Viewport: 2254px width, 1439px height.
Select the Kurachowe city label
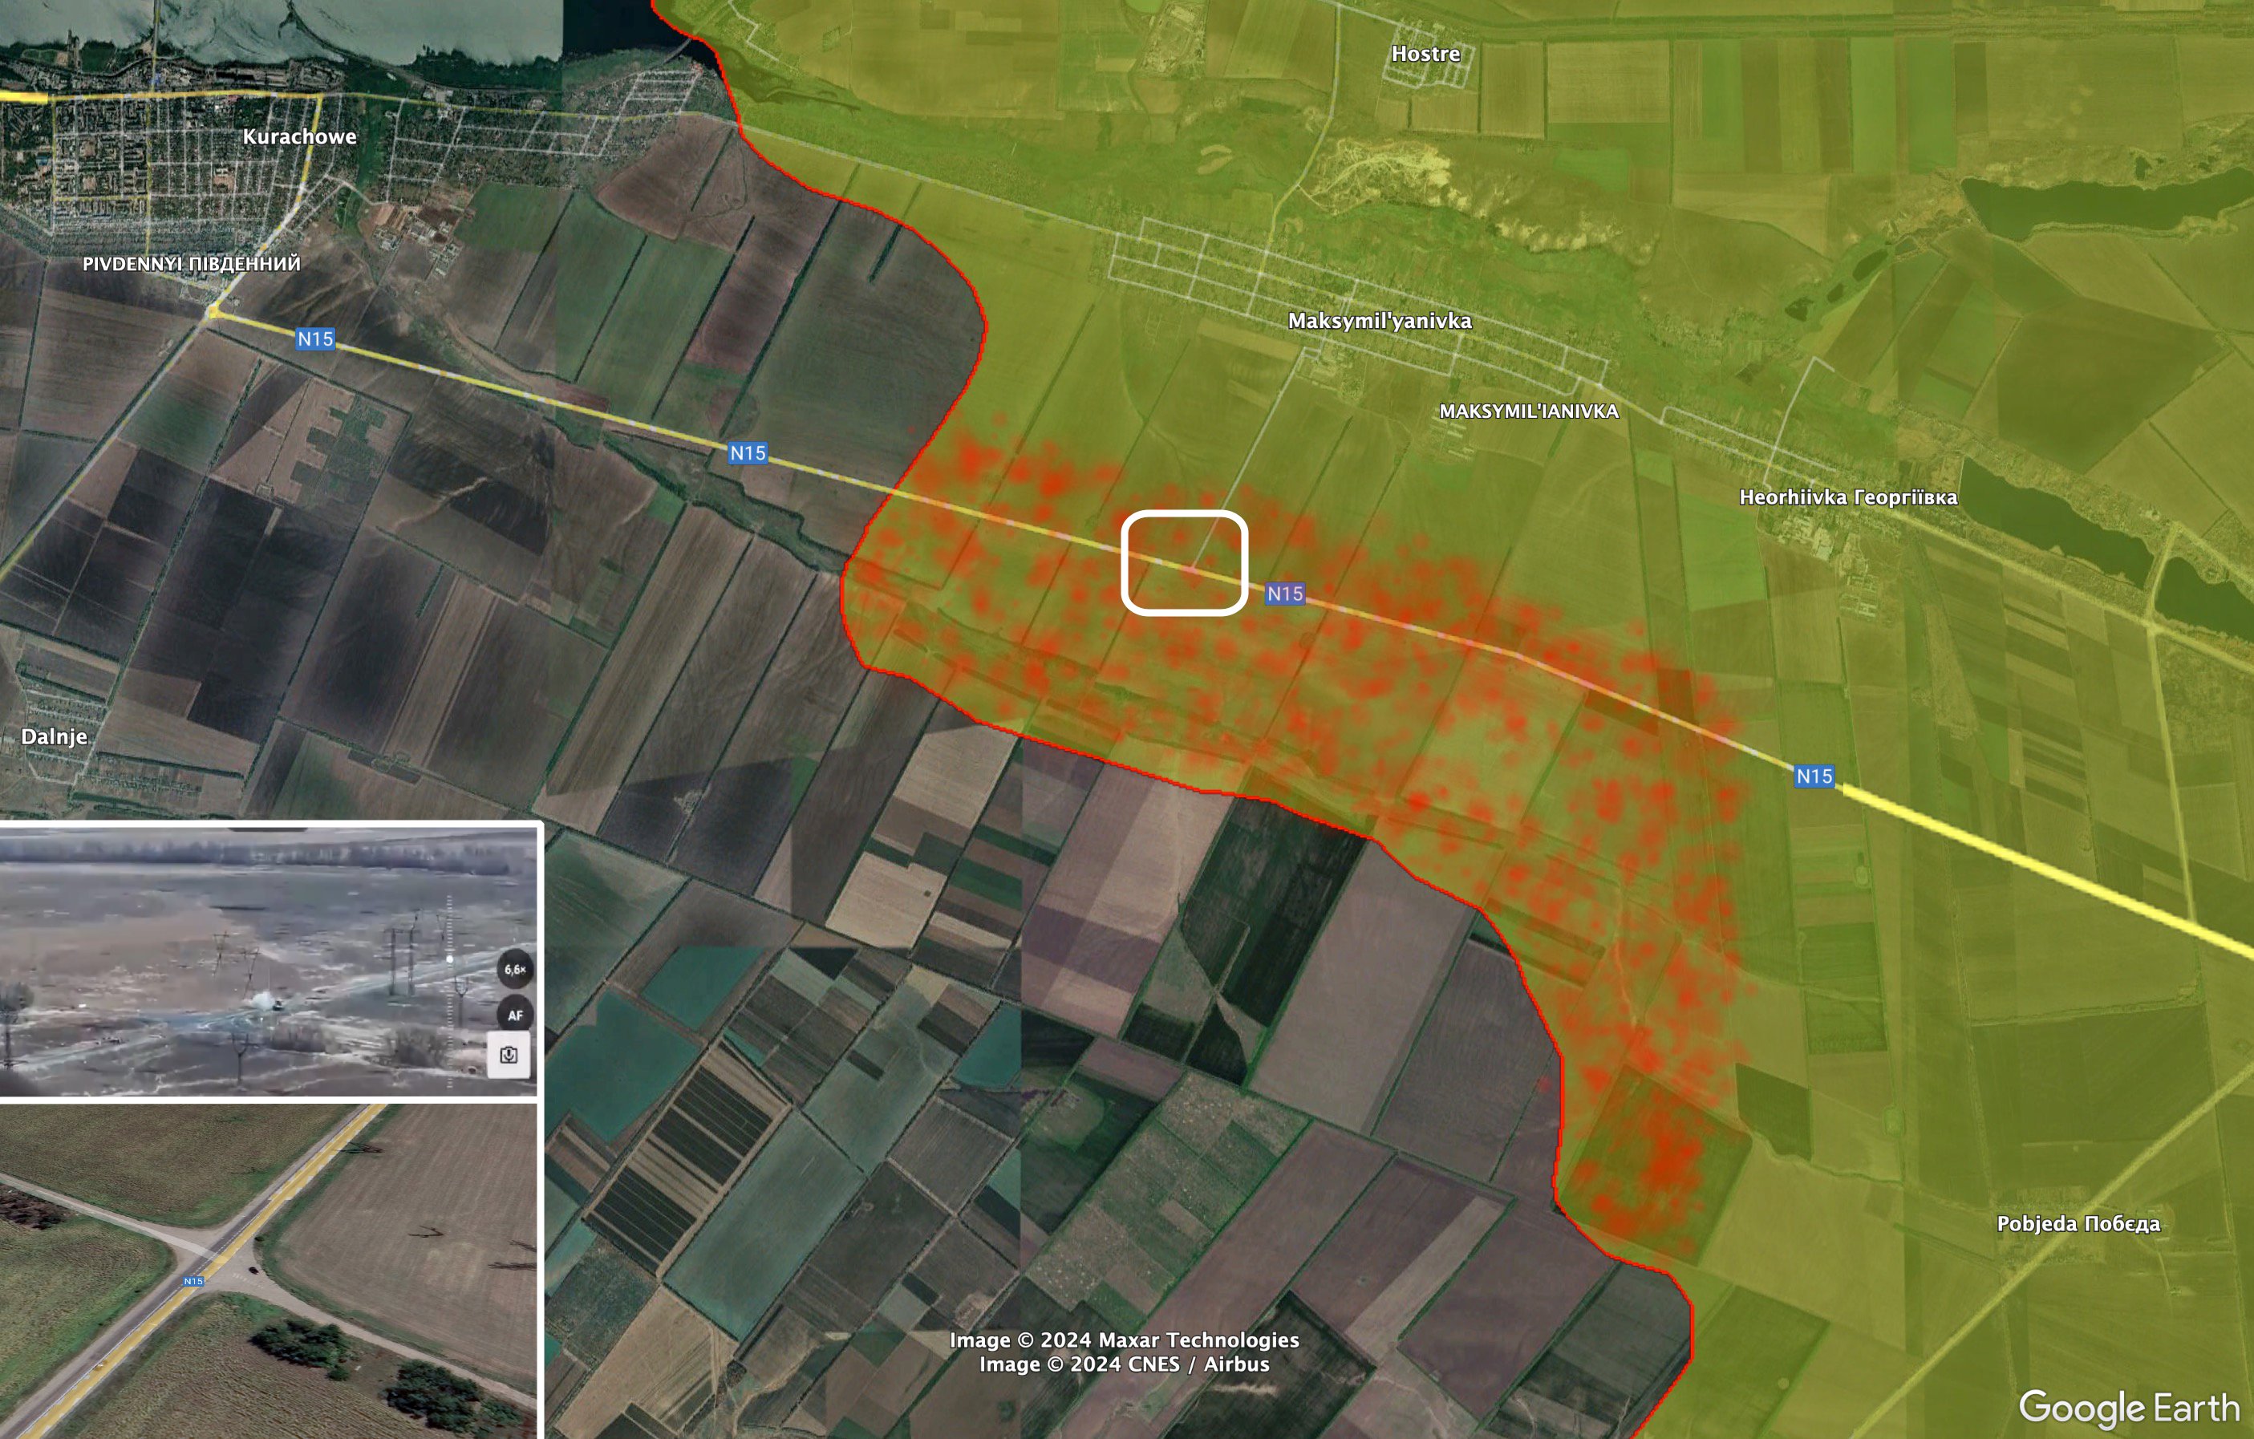point(299,136)
